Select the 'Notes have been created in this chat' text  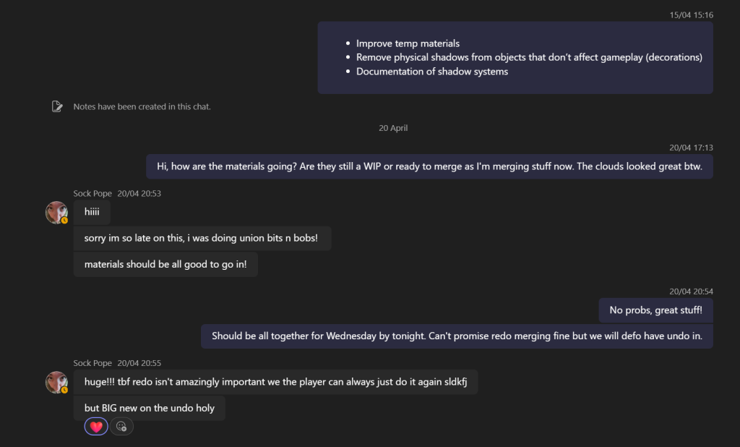point(142,107)
